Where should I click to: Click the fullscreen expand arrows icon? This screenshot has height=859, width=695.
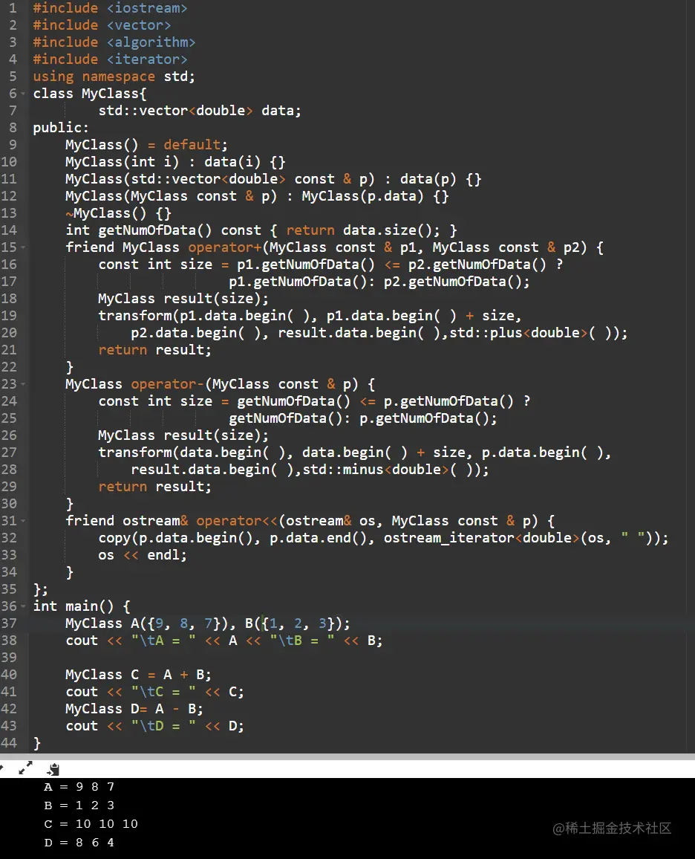(x=25, y=768)
